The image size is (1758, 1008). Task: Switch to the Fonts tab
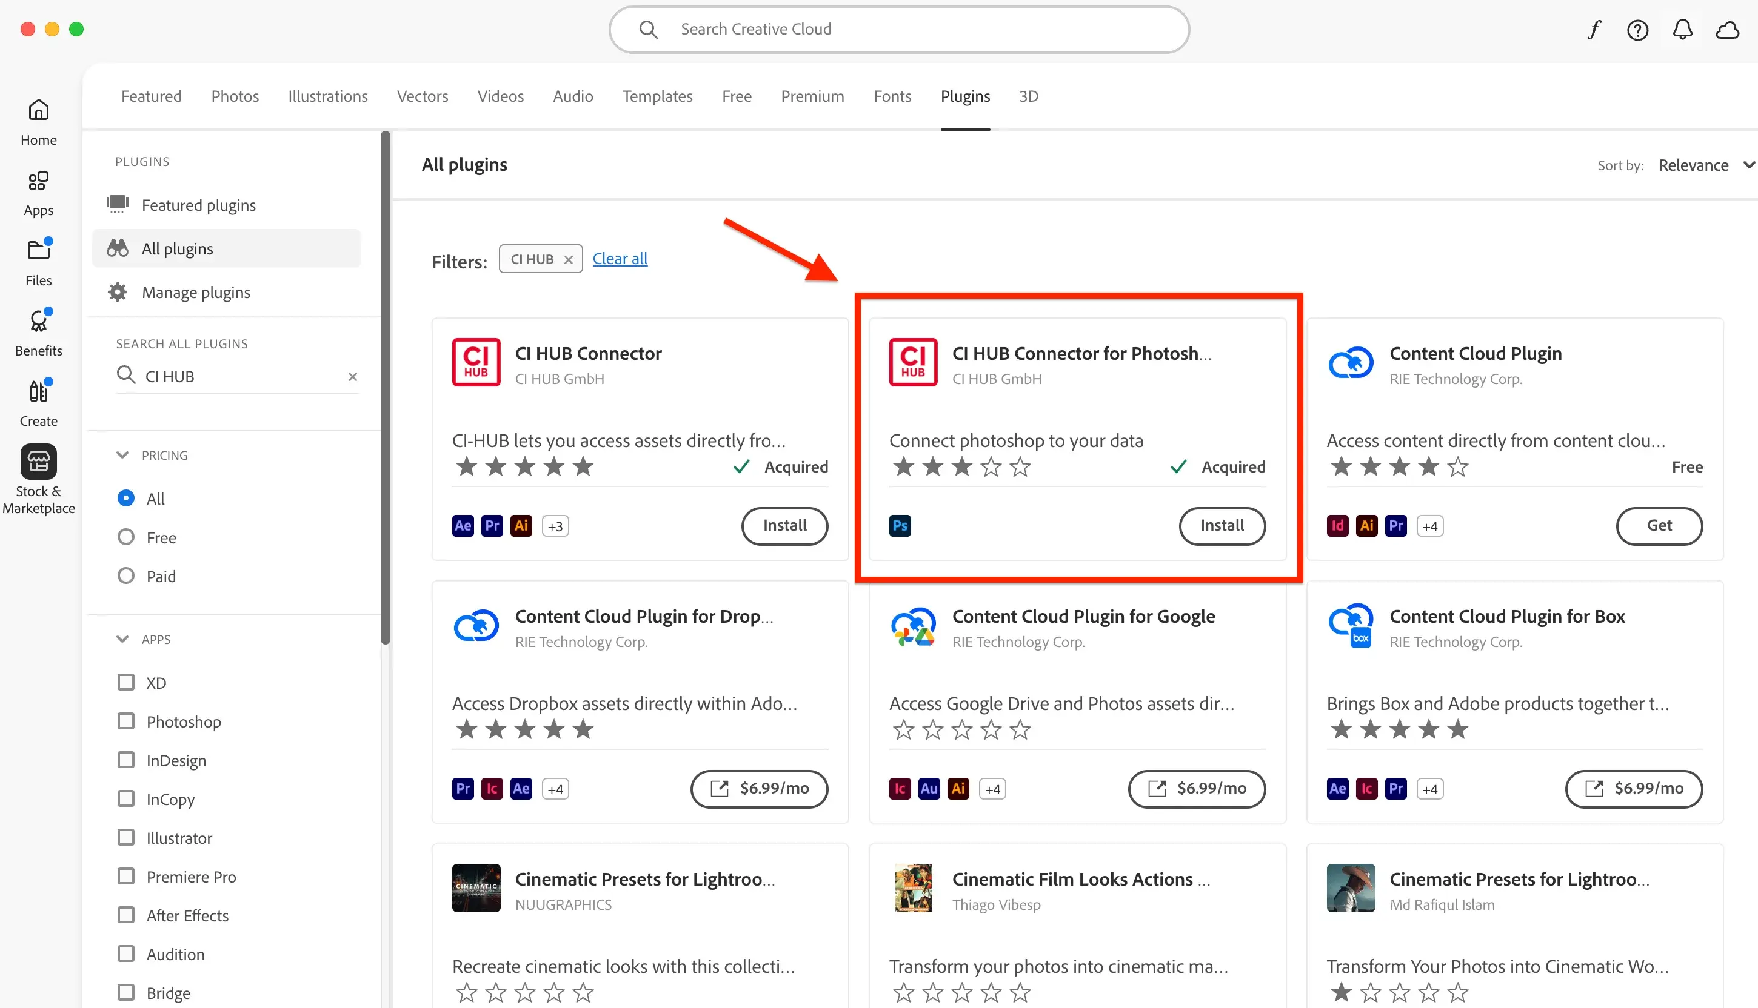pos(892,96)
